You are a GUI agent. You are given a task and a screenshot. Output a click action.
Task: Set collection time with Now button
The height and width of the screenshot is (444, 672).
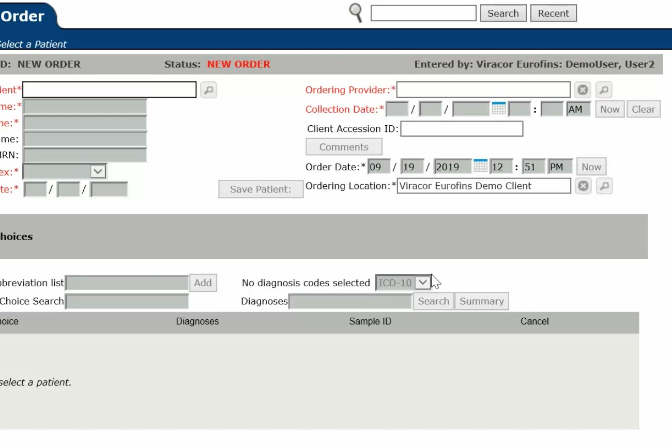(609, 109)
